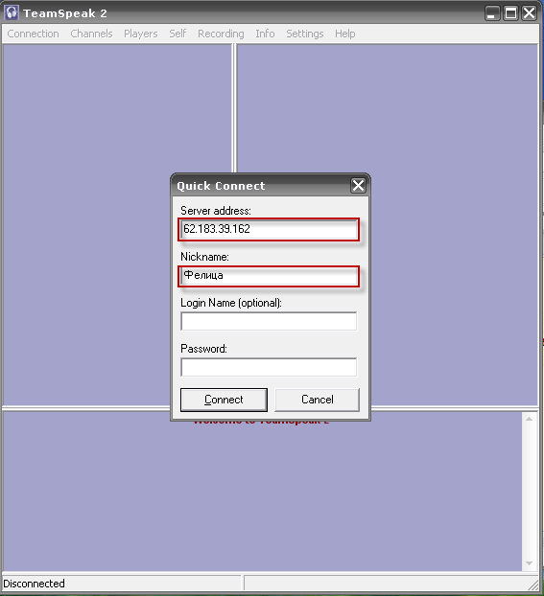Focus the Password field

point(269,367)
